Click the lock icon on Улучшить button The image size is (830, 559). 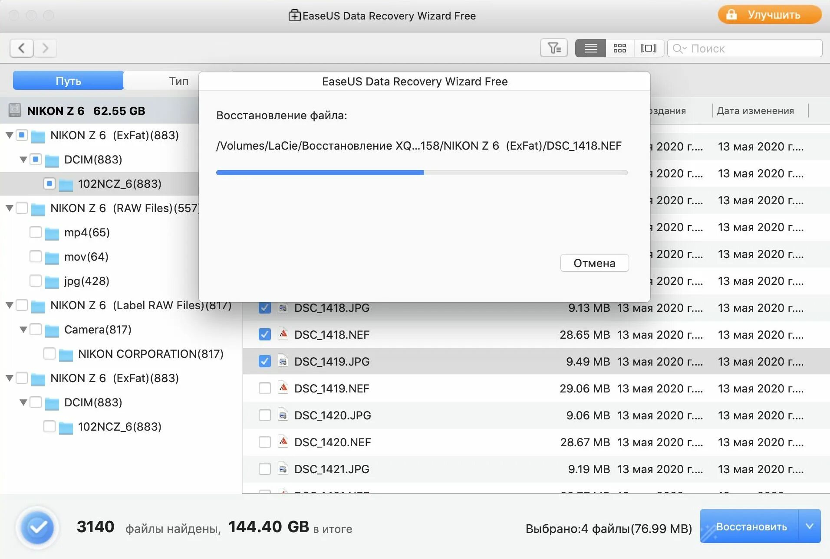731,14
